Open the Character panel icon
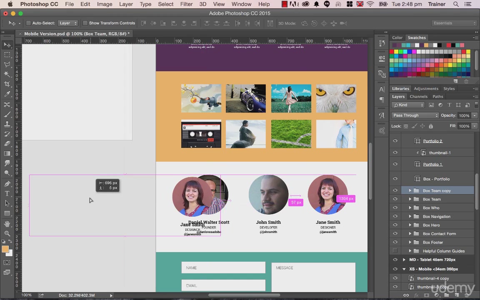The height and width of the screenshot is (300, 480). point(382,90)
